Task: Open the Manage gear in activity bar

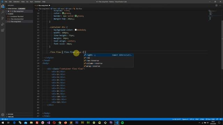Action: 3,115
